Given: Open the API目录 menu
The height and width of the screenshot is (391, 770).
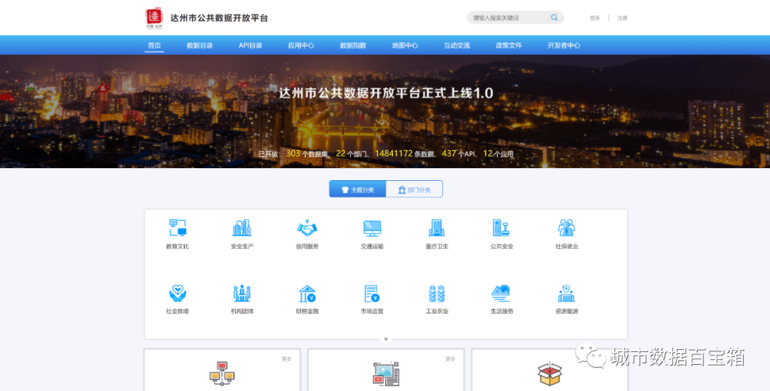Looking at the screenshot, I should (x=250, y=45).
